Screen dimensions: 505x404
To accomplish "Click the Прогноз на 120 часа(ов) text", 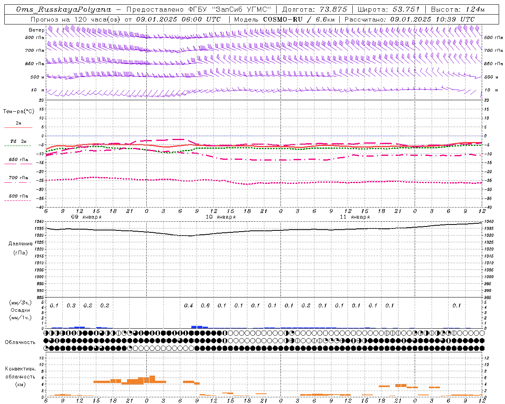I will pyautogui.click(x=76, y=19).
